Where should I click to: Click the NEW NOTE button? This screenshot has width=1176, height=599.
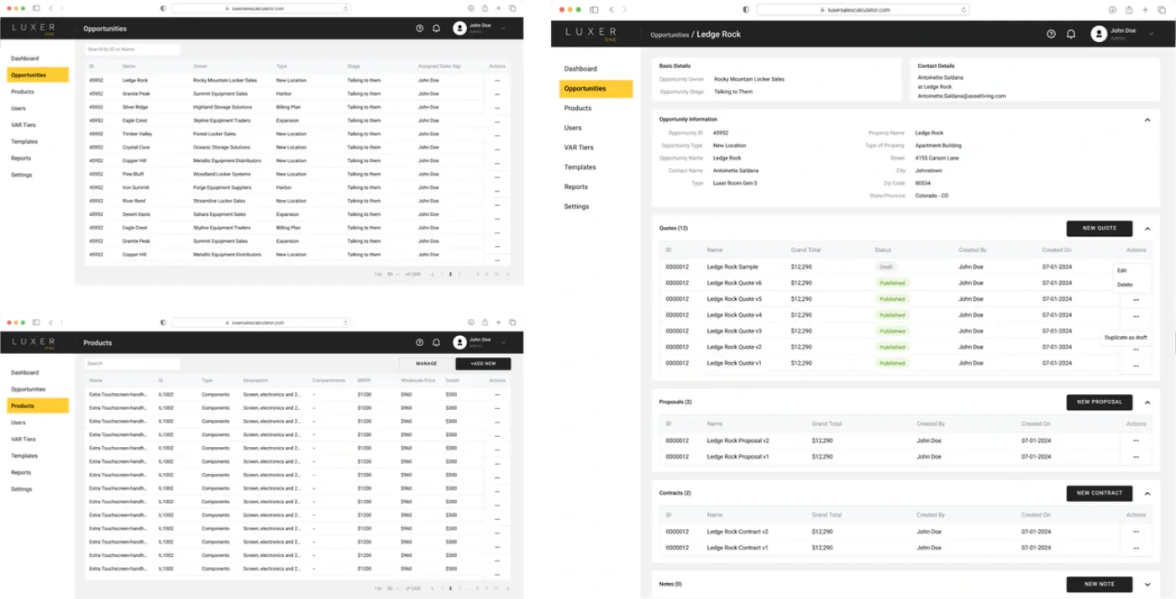pos(1100,584)
